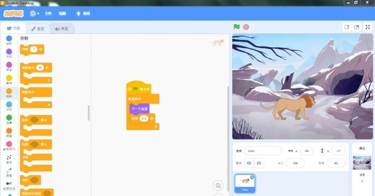Select the stage backdrop thumbnail
The height and width of the screenshot is (196, 375).
coord(362,163)
